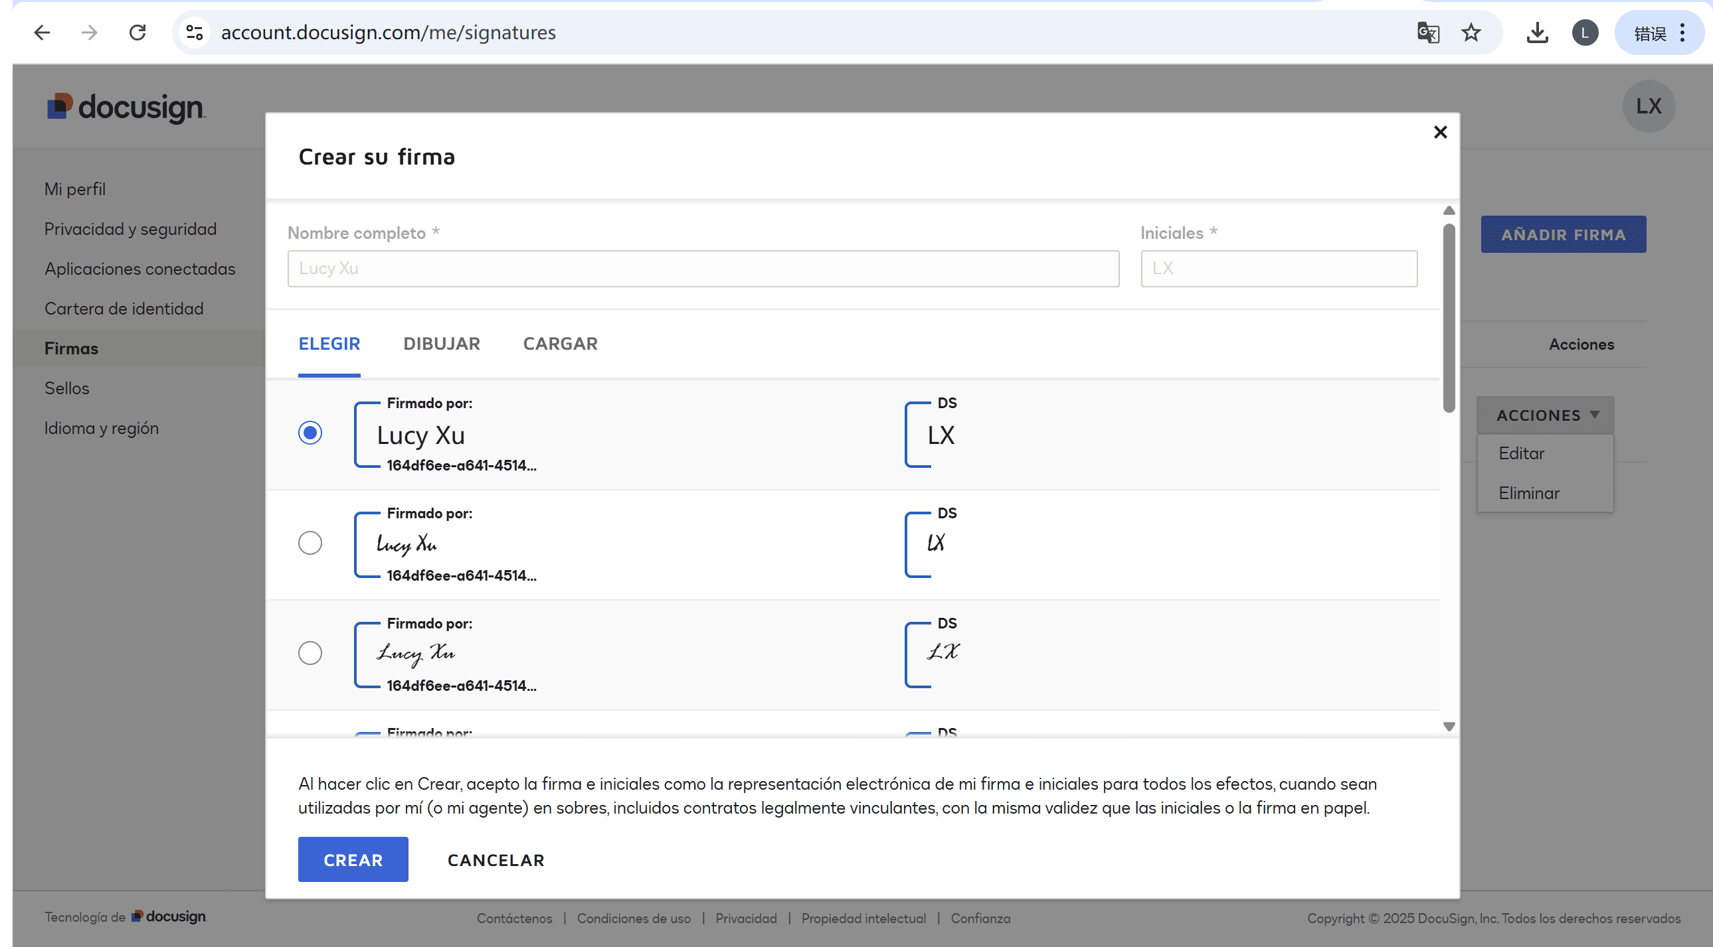Click the third cursive Lucy Xu preview
The height and width of the screenshot is (947, 1713).
(416, 653)
